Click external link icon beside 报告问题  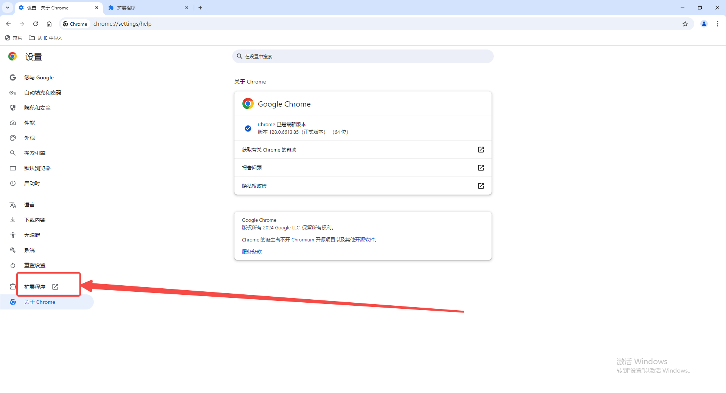481,168
